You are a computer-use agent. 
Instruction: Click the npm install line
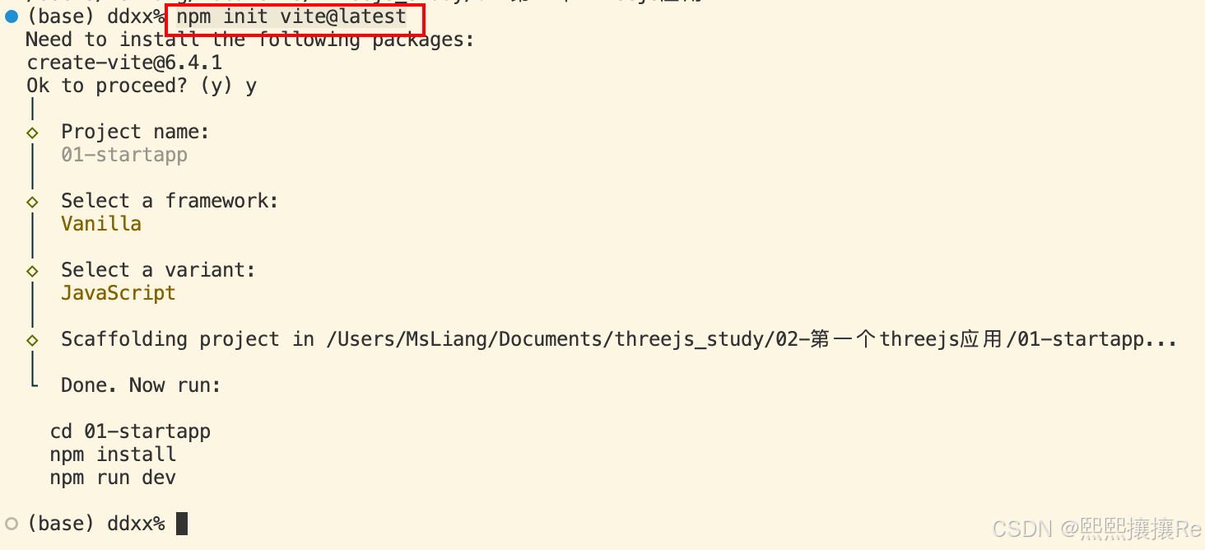tap(113, 454)
